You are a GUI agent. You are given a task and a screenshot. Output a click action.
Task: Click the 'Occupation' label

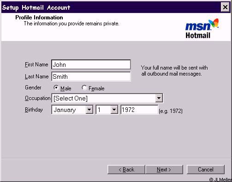38,98
